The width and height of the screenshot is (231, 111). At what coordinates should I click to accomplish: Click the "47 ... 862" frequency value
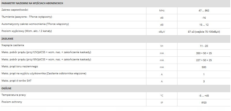click(x=204, y=11)
